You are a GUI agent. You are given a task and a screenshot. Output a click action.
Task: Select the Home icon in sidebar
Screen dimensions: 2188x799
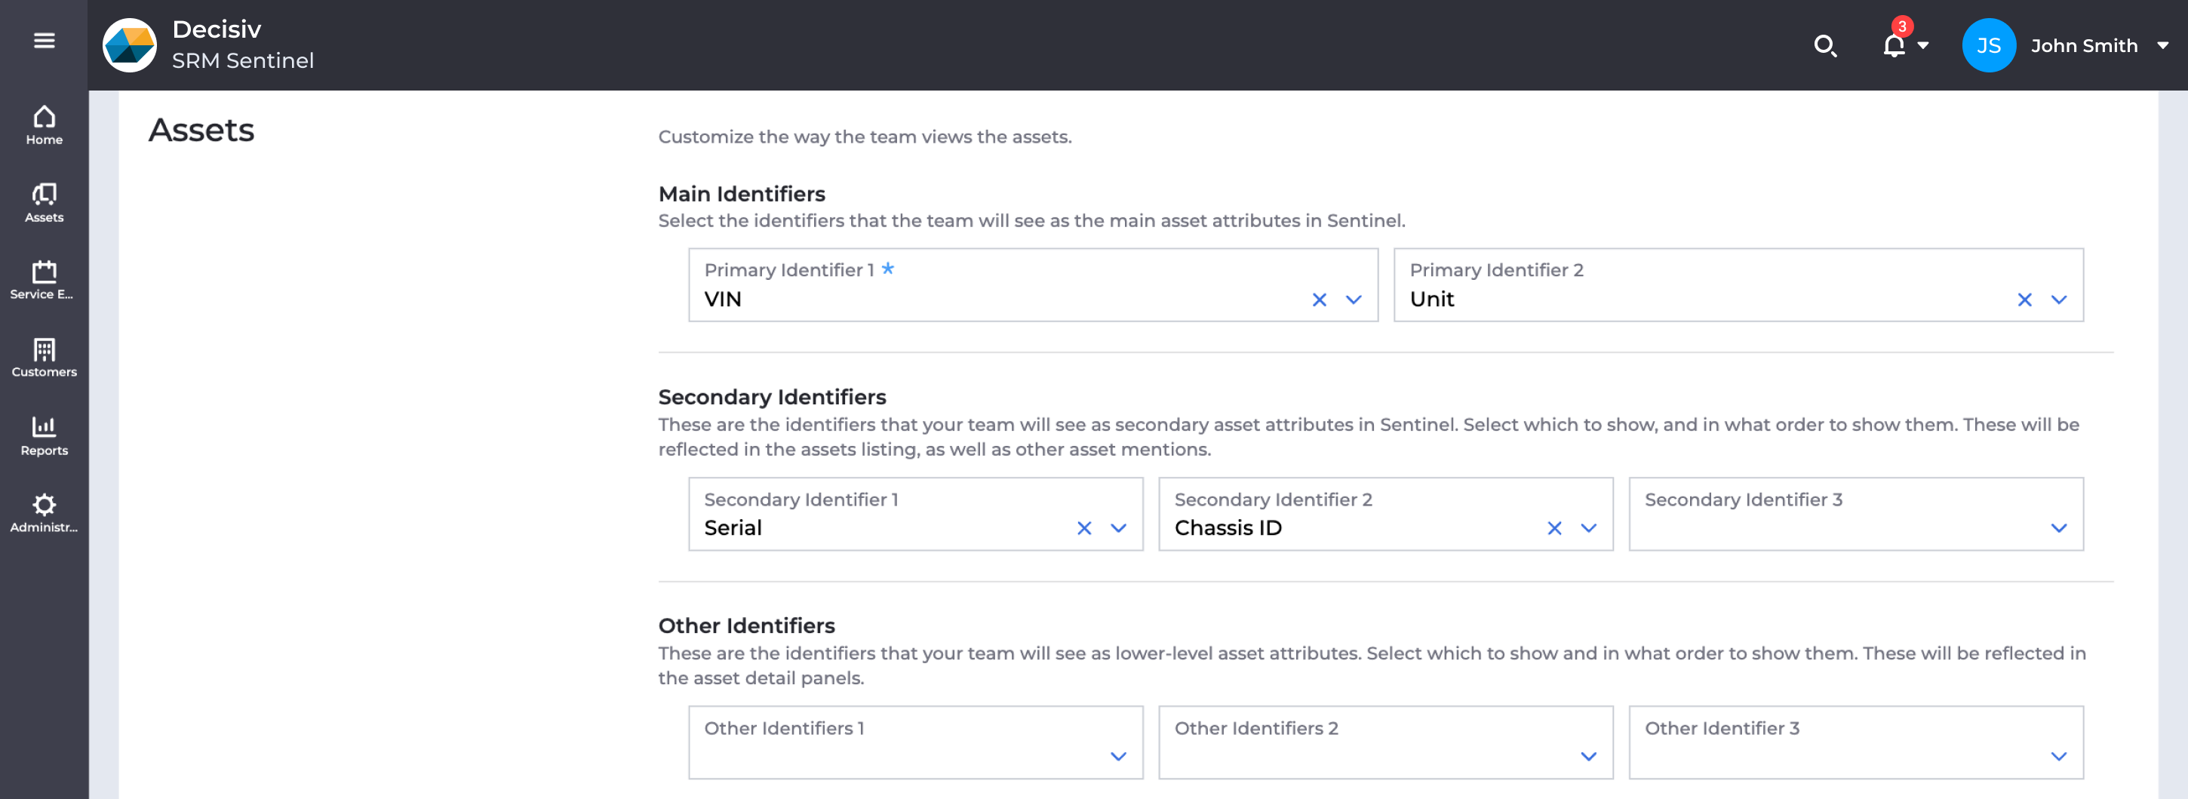[x=43, y=124]
